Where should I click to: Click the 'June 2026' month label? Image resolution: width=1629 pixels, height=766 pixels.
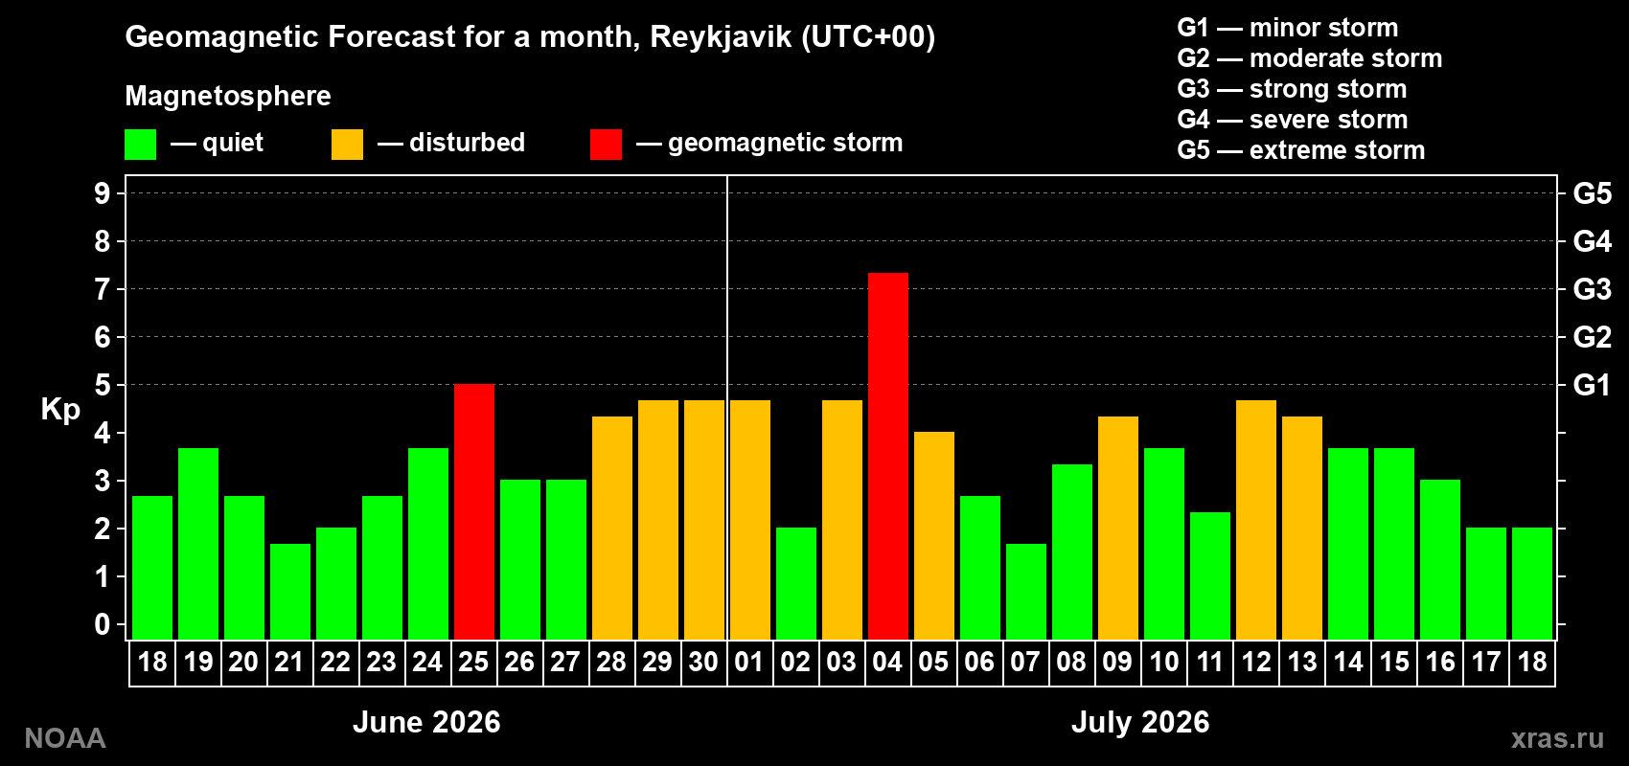point(426,722)
